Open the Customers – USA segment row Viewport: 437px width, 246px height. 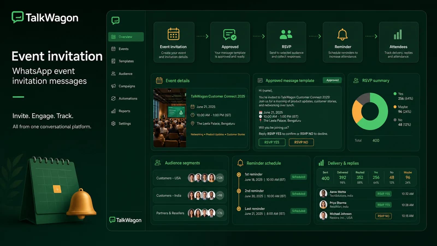click(x=190, y=178)
